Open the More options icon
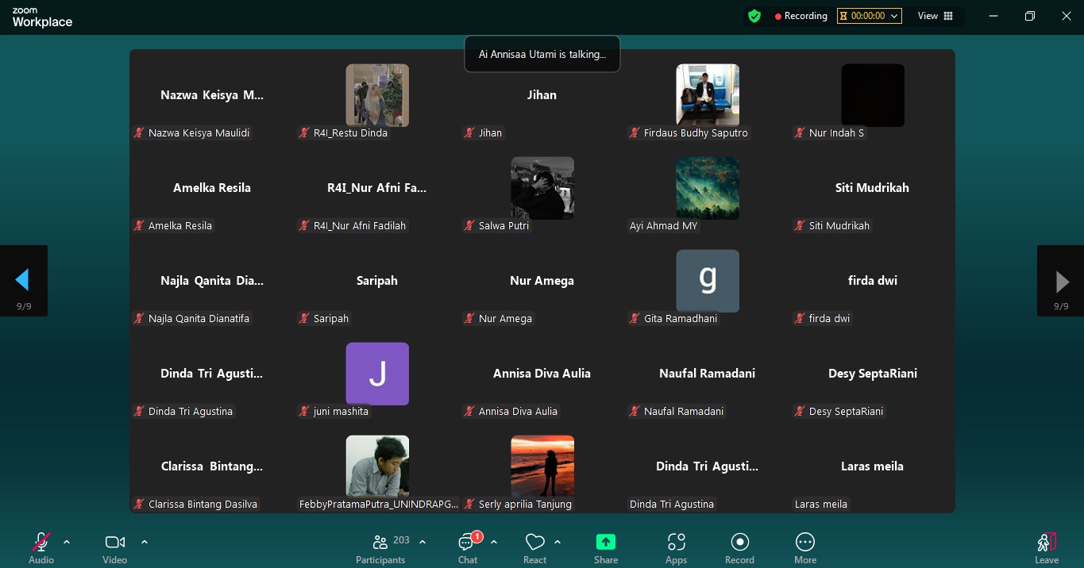 [804, 542]
